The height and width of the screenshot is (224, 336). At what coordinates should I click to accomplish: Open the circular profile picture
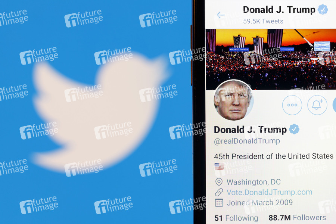tap(233, 100)
